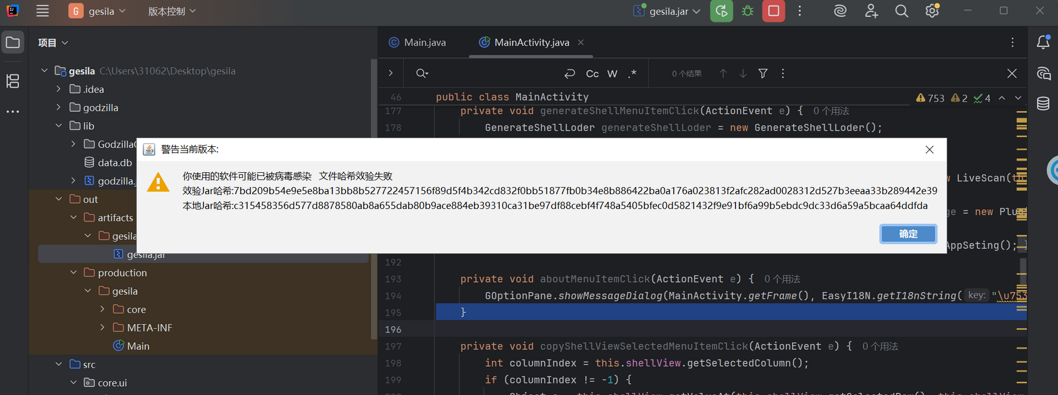
Task: Open gesila project dropdown
Action: (97, 11)
